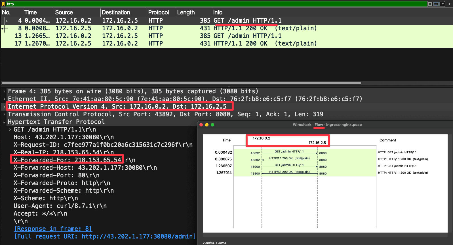This screenshot has height=245, width=453.
Task: Sort packets by Source column header
Action: [x=64, y=12]
